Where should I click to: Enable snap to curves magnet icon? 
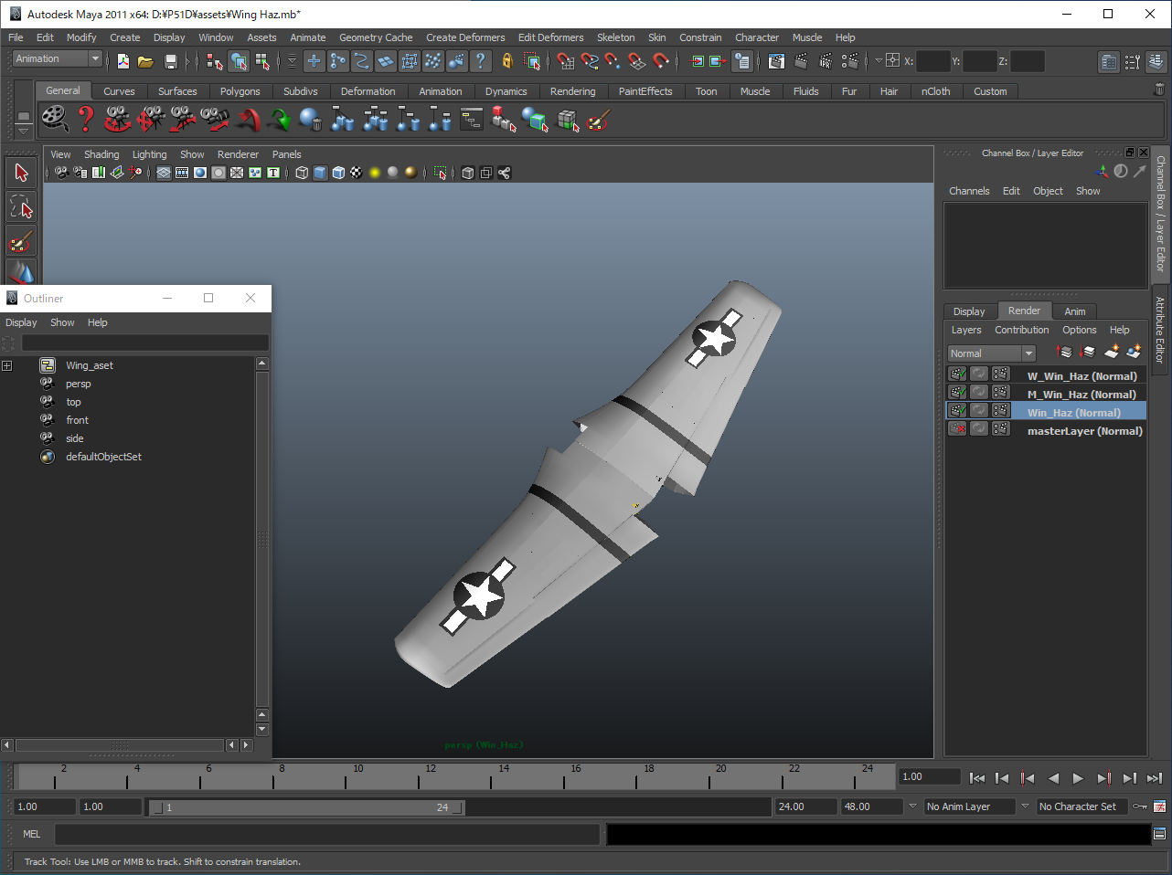tap(590, 61)
